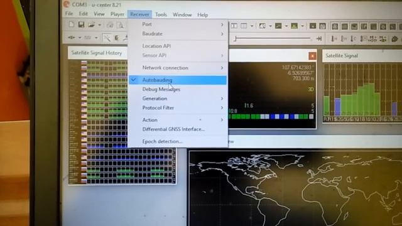Click the gear icon on the second toolbar row
402x226 pixels.
pos(395,39)
